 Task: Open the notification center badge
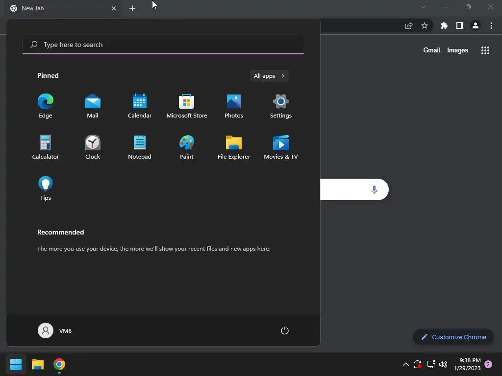tap(488, 364)
